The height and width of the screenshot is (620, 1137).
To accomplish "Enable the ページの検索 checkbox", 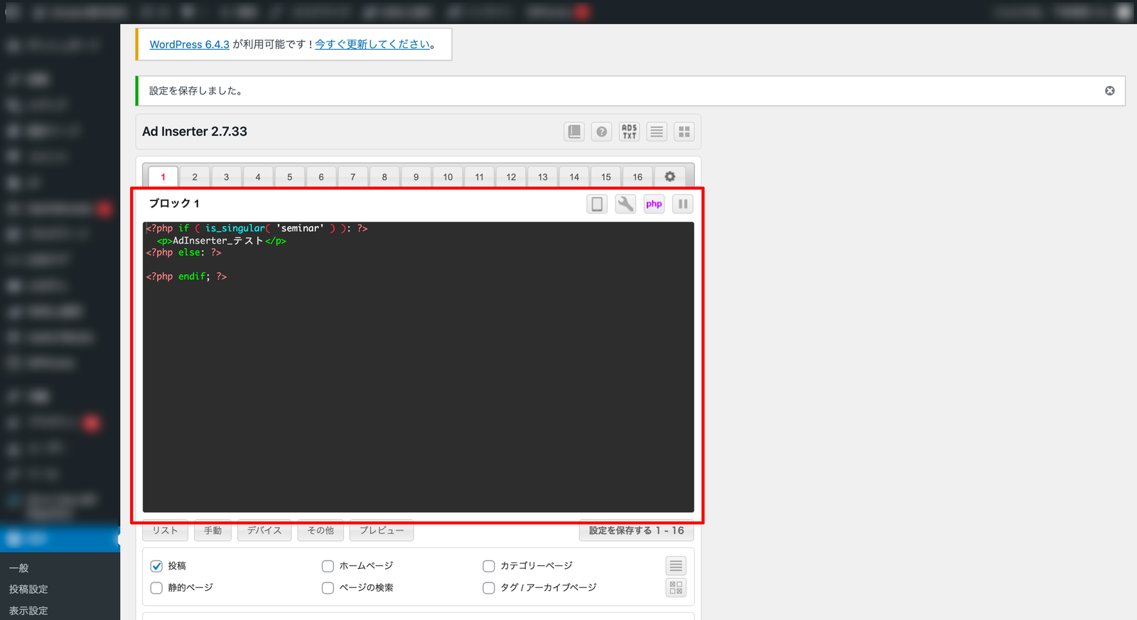I will pos(328,588).
